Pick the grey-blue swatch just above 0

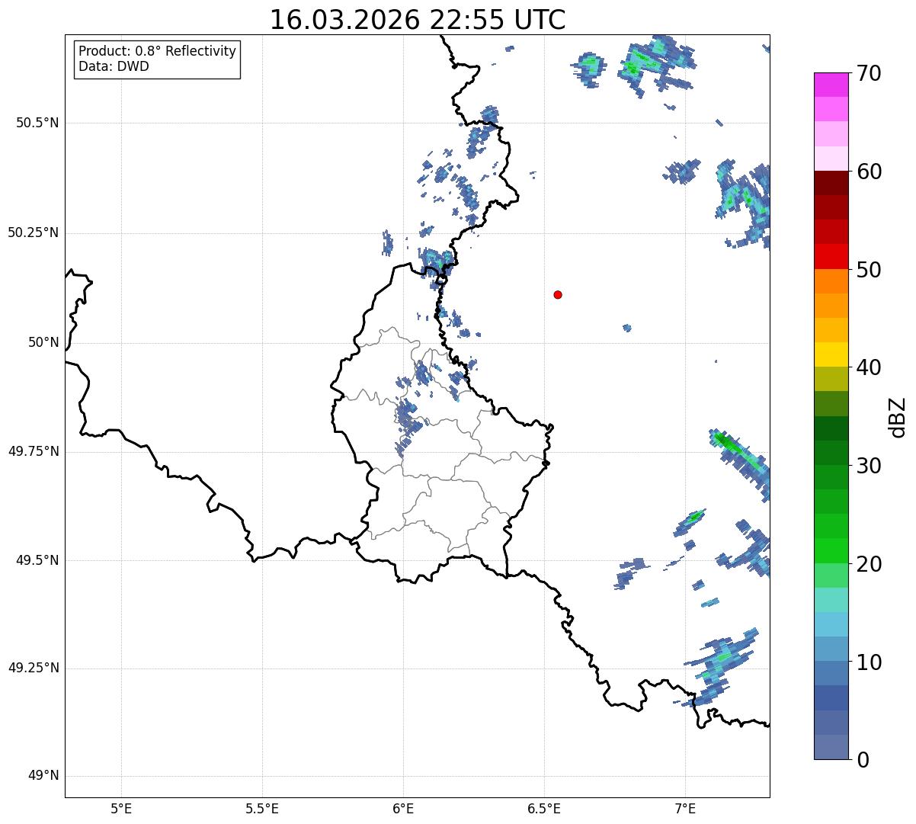[x=831, y=747]
